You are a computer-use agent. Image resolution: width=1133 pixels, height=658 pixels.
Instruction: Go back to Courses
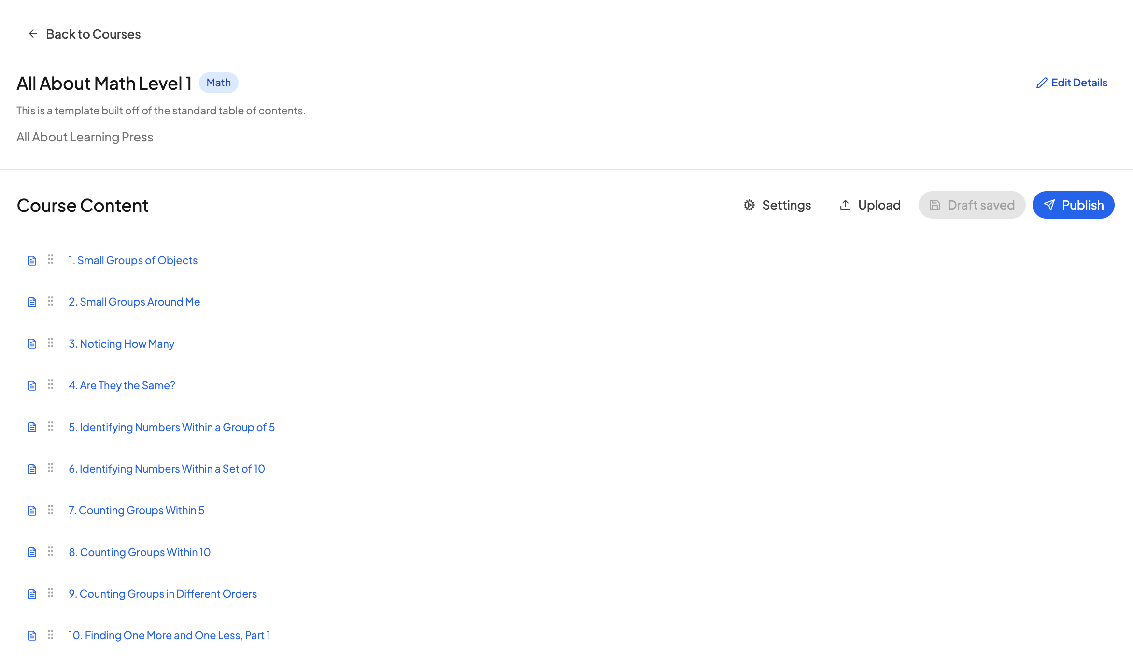click(x=93, y=34)
